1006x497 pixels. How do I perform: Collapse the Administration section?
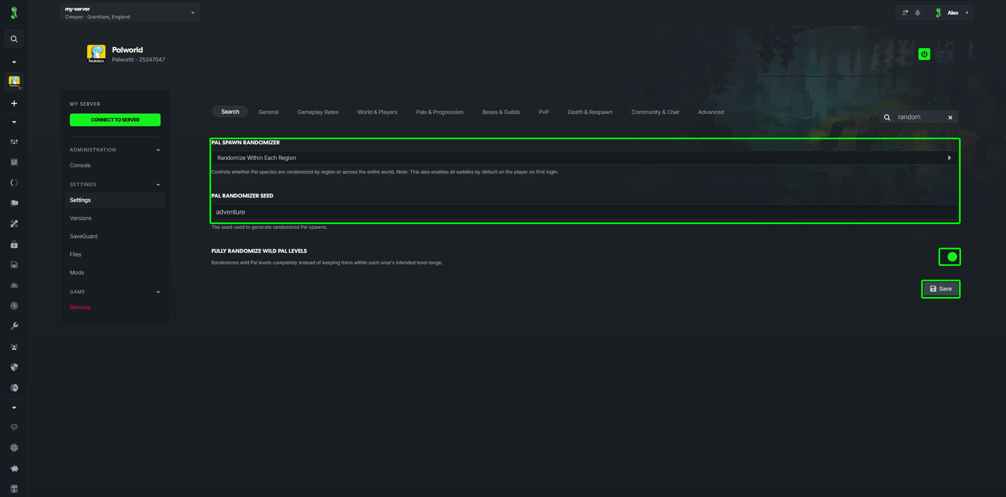click(x=115, y=150)
